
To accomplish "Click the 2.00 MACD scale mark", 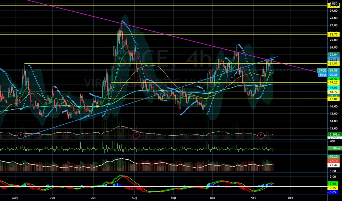I will pos(332,177).
